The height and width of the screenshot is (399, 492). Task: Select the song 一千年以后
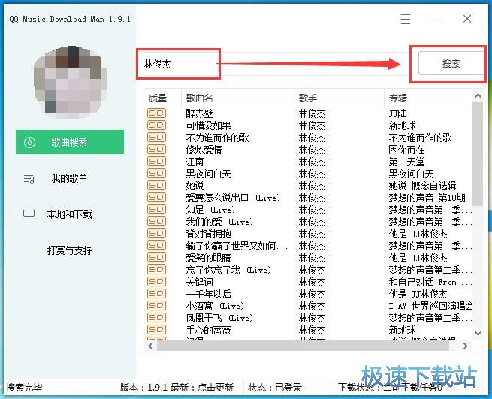(208, 294)
